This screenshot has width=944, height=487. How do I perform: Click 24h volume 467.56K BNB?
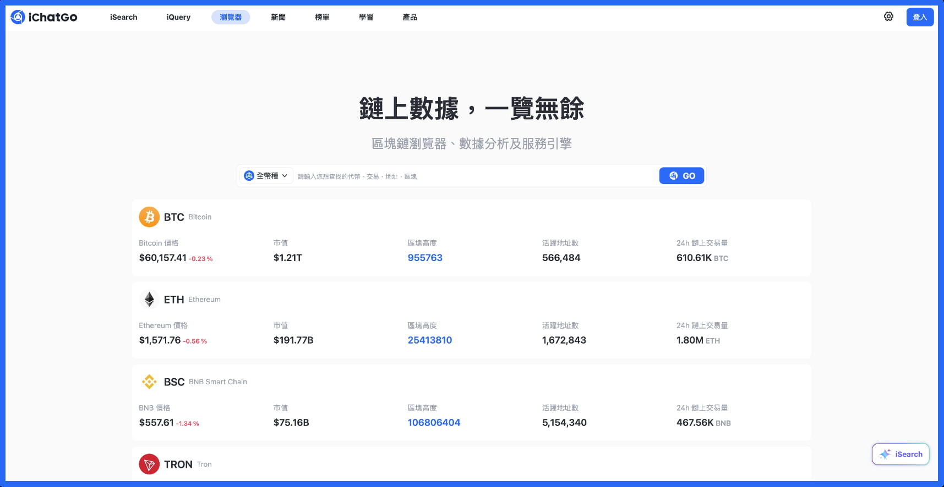[703, 423]
